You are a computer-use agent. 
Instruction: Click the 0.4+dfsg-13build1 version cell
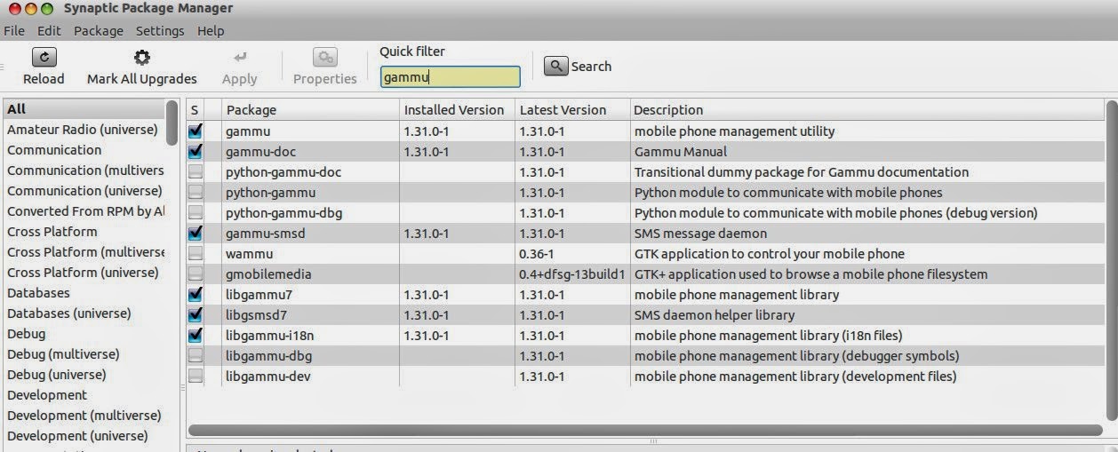pos(572,274)
